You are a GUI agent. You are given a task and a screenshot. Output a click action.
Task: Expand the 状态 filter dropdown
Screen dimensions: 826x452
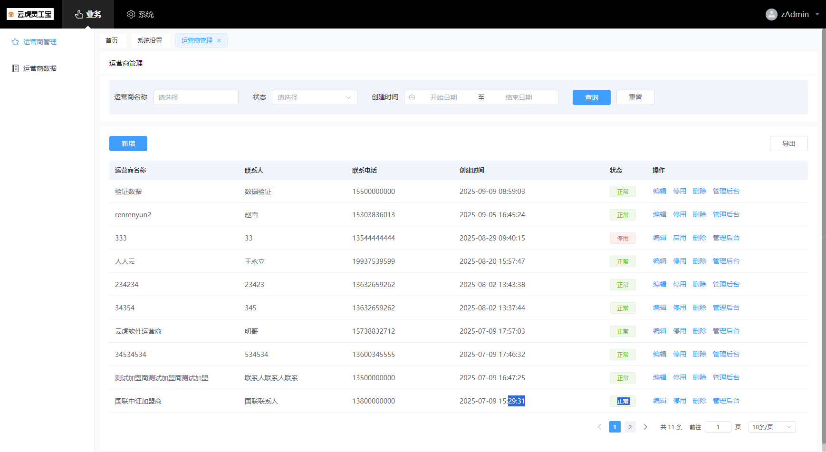click(314, 97)
